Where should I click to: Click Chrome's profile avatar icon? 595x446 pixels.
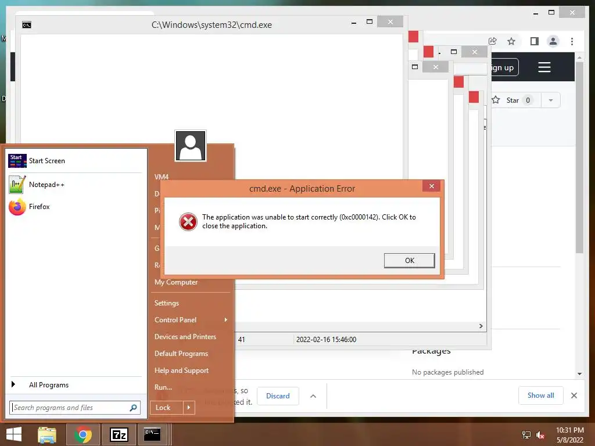(x=553, y=41)
